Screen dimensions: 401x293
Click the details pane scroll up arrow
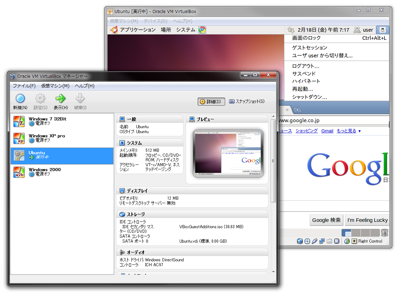pyautogui.click(x=273, y=116)
